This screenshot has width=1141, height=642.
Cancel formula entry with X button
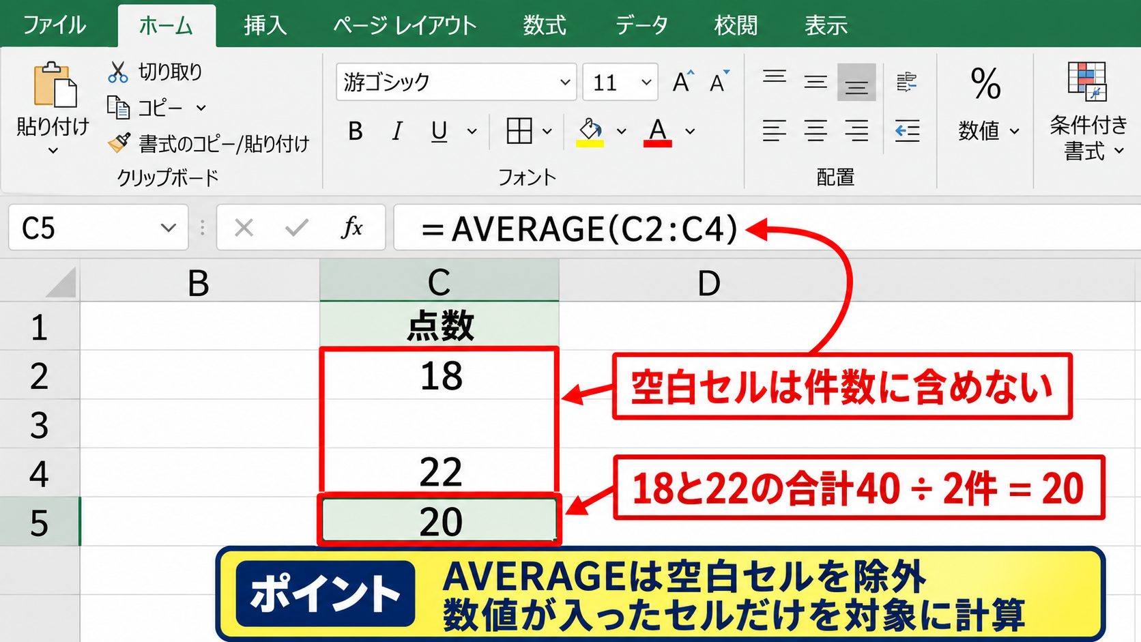click(x=244, y=227)
